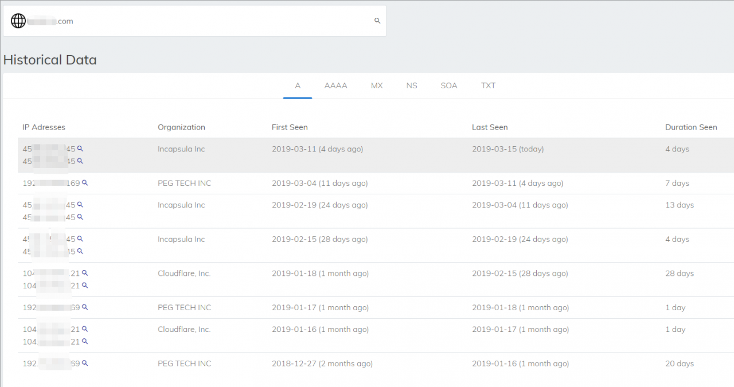Click the lower IP lookup icon in the 2019-01-18 First Seen row
Viewport: 734px width, 387px height.
tap(85, 285)
